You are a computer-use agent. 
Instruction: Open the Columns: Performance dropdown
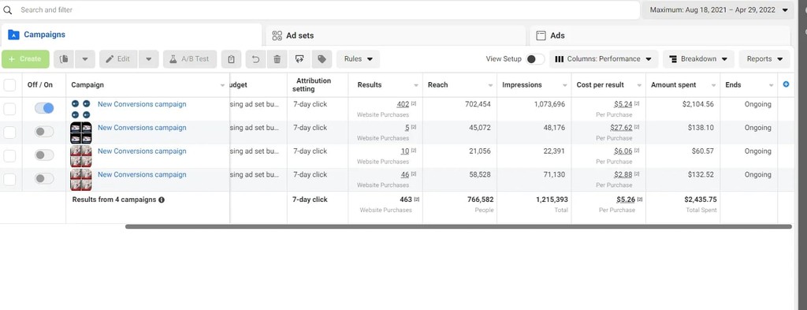pyautogui.click(x=604, y=58)
